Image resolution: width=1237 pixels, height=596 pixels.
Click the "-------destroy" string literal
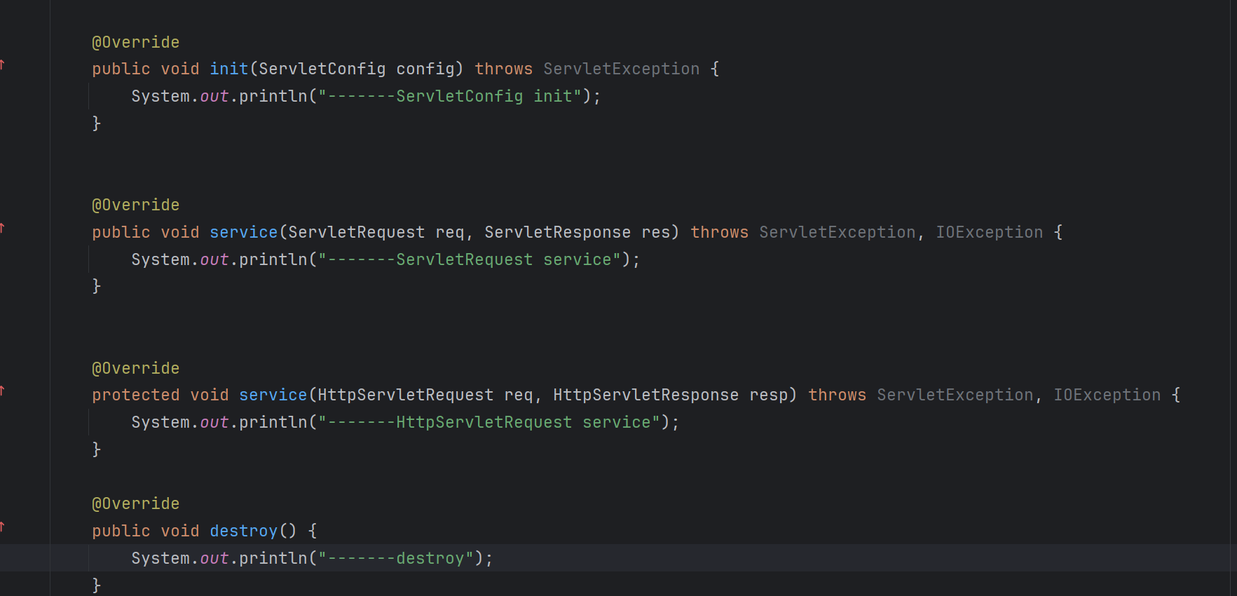tap(396, 558)
